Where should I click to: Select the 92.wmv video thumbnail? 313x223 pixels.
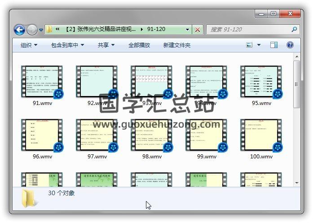click(x=97, y=82)
